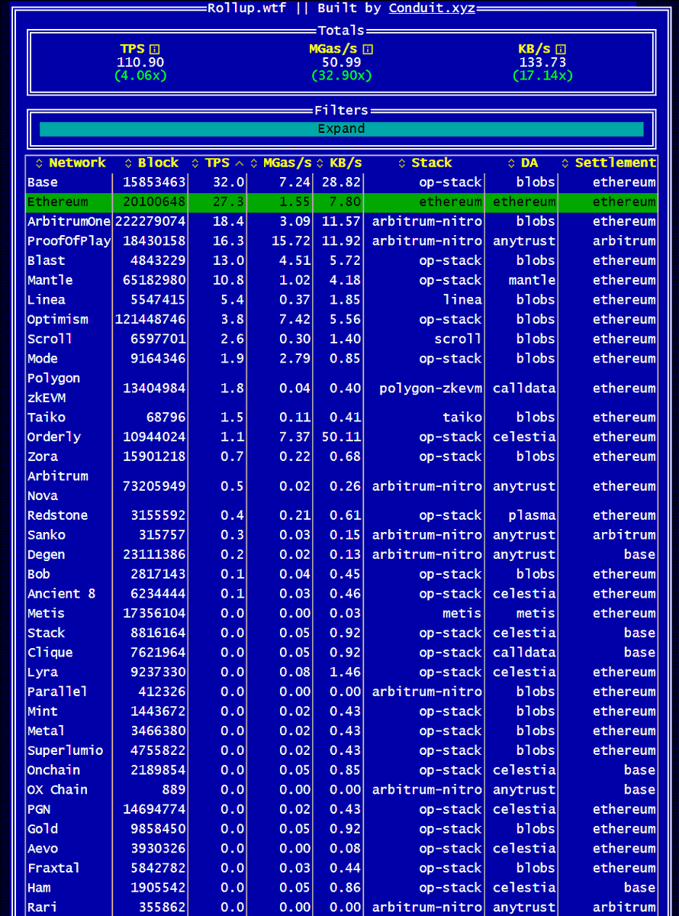Click the Parallel network name

point(57,692)
